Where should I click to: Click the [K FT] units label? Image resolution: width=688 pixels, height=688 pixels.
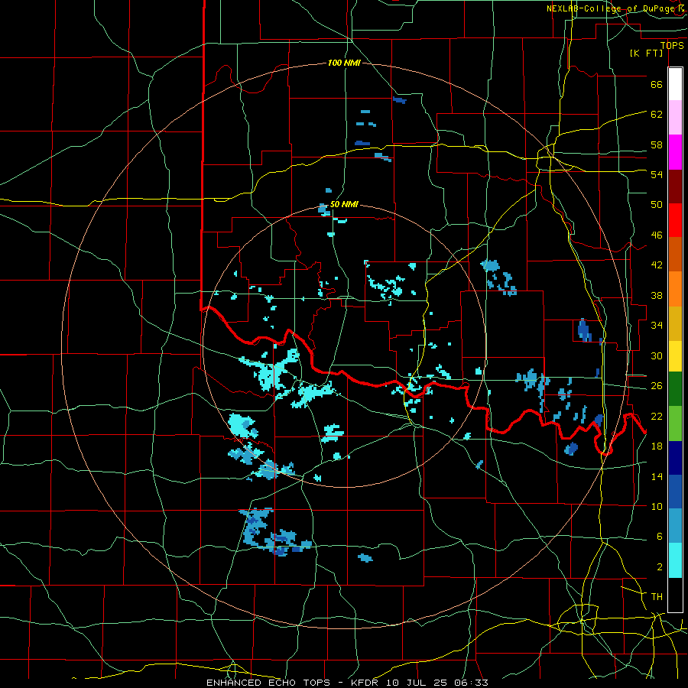pos(646,53)
